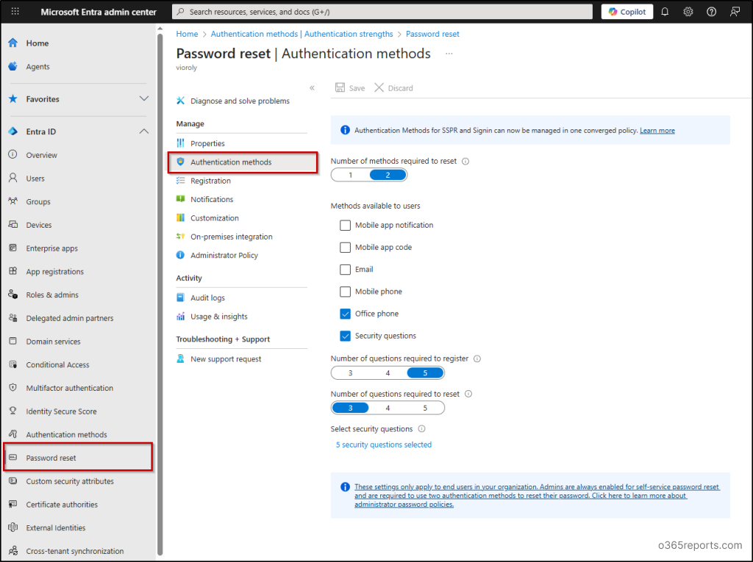Check the Mobile app code checkbox
Image resolution: width=753 pixels, height=562 pixels.
coord(346,247)
